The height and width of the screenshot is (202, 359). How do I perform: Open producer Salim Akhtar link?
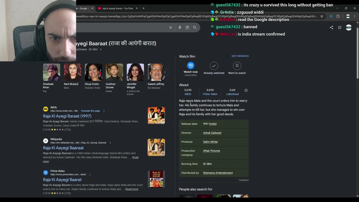pyautogui.click(x=210, y=142)
